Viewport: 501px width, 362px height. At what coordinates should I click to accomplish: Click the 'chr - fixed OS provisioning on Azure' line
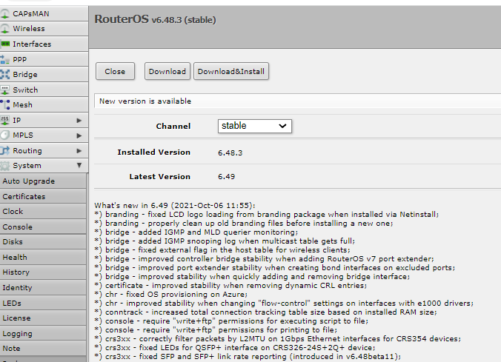[171, 294]
